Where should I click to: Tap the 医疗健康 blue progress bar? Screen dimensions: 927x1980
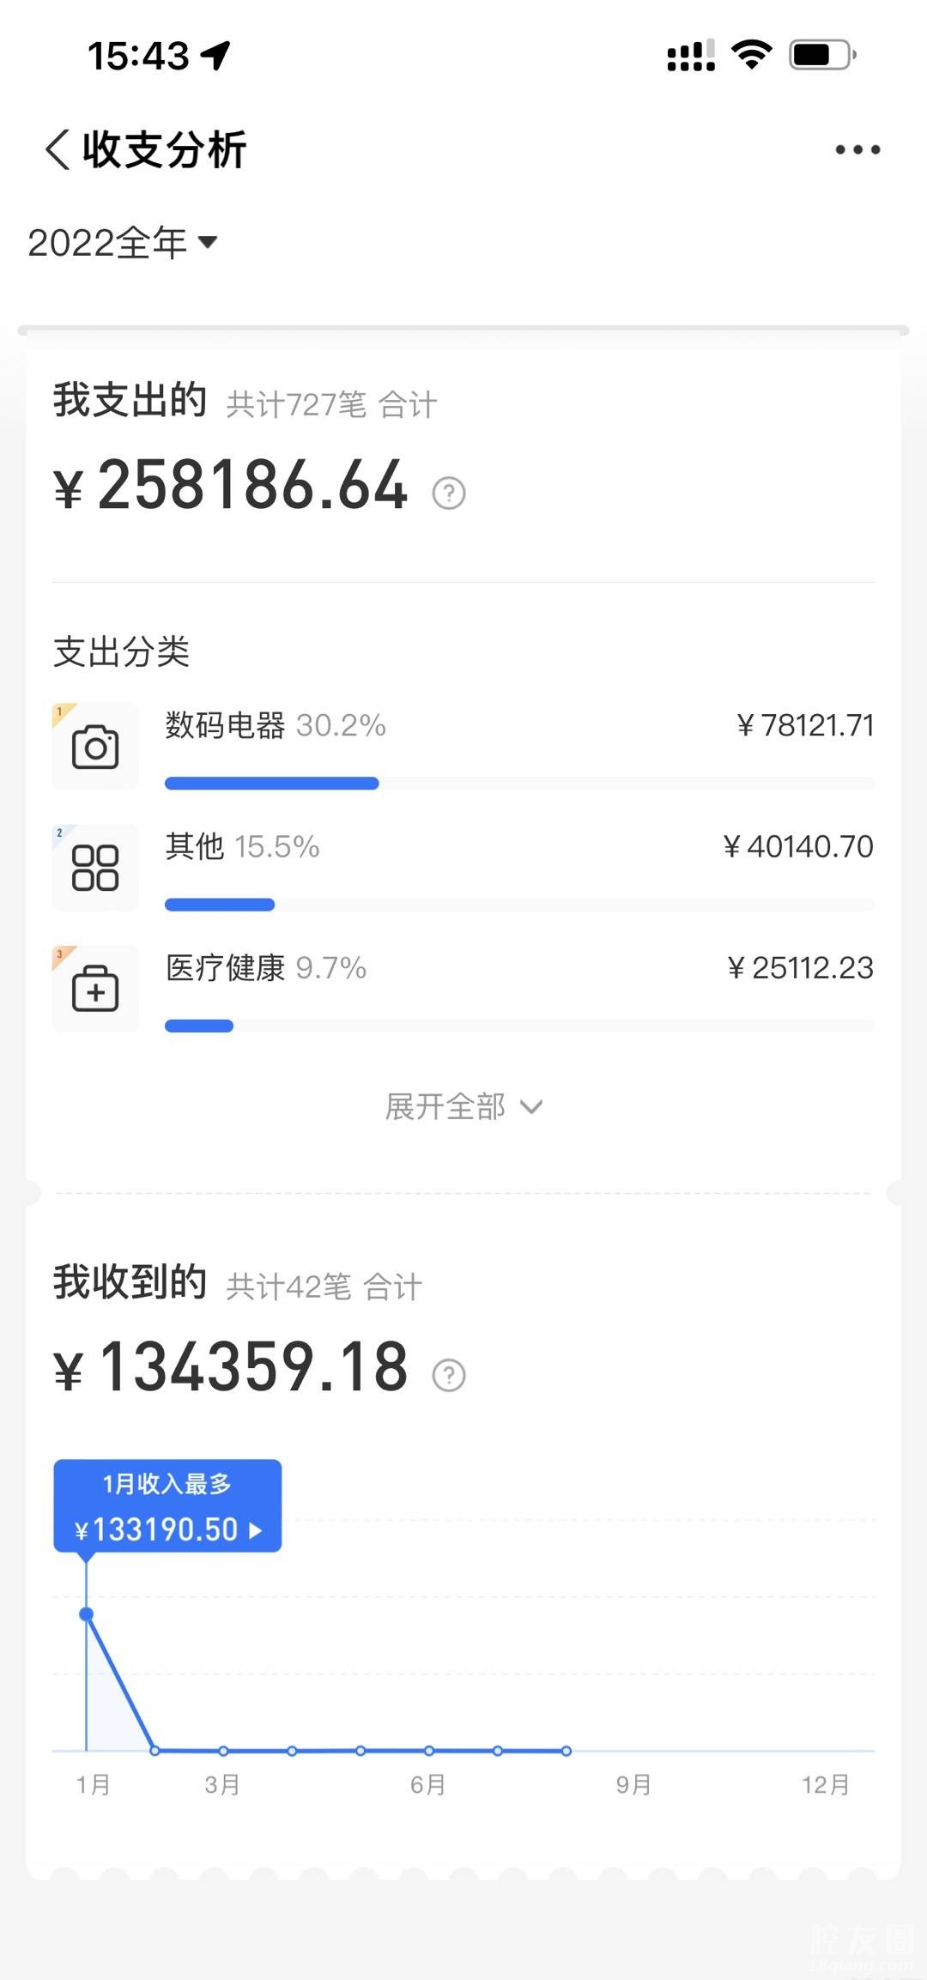pyautogui.click(x=199, y=1026)
